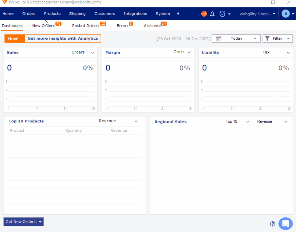Open Regional Sales Revenue dropdown
Viewport: 296px width, 232px height.
(286, 122)
